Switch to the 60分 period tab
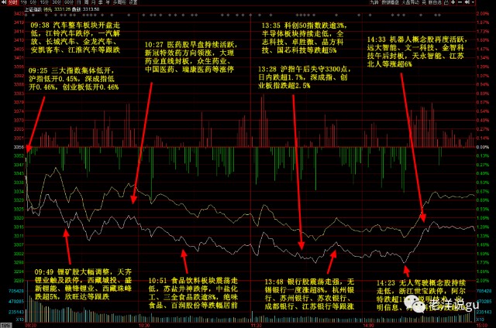 point(69,2)
